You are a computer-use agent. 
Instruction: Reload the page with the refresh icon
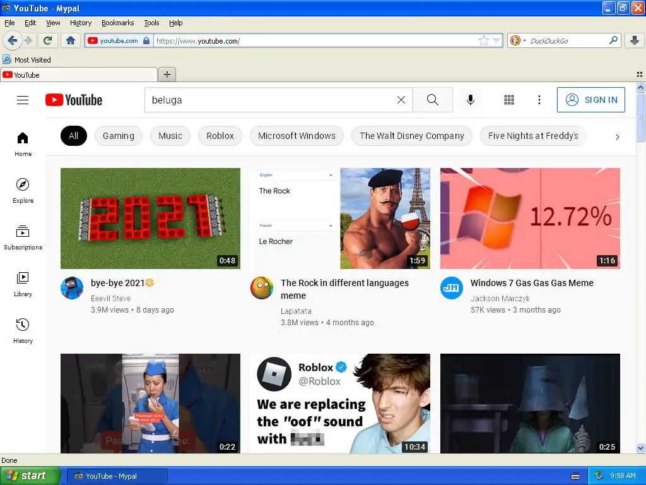coord(47,40)
